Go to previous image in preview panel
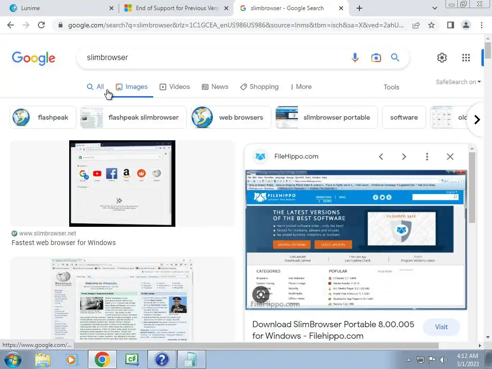 pyautogui.click(x=381, y=157)
